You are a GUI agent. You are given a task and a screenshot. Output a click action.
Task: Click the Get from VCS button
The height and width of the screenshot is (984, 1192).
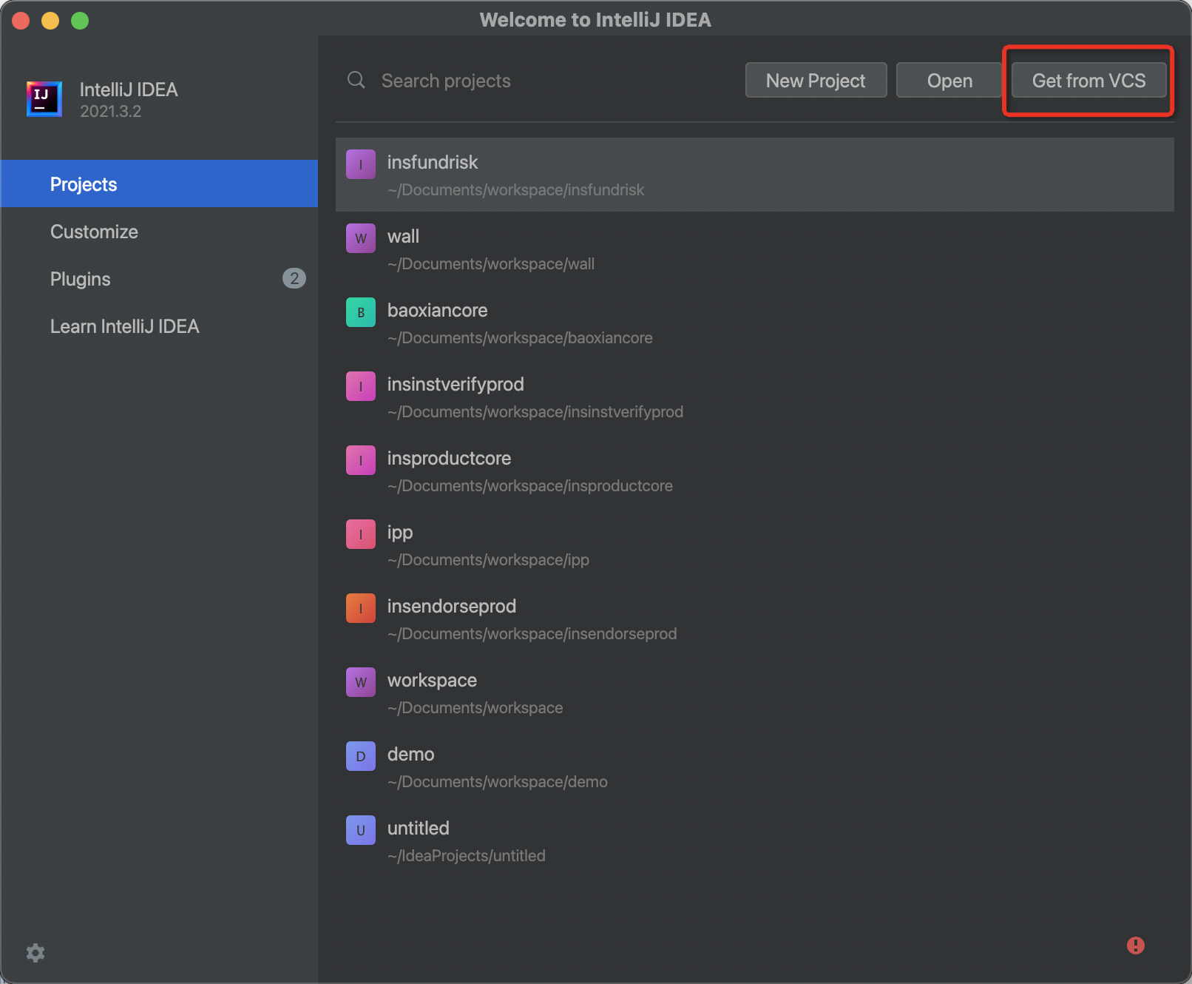tap(1088, 80)
